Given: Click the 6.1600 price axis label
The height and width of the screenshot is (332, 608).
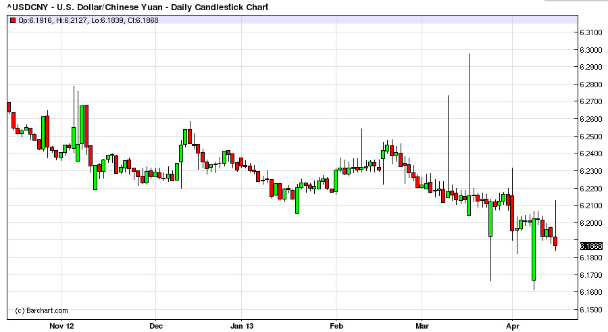Looking at the screenshot, I should [x=591, y=292].
